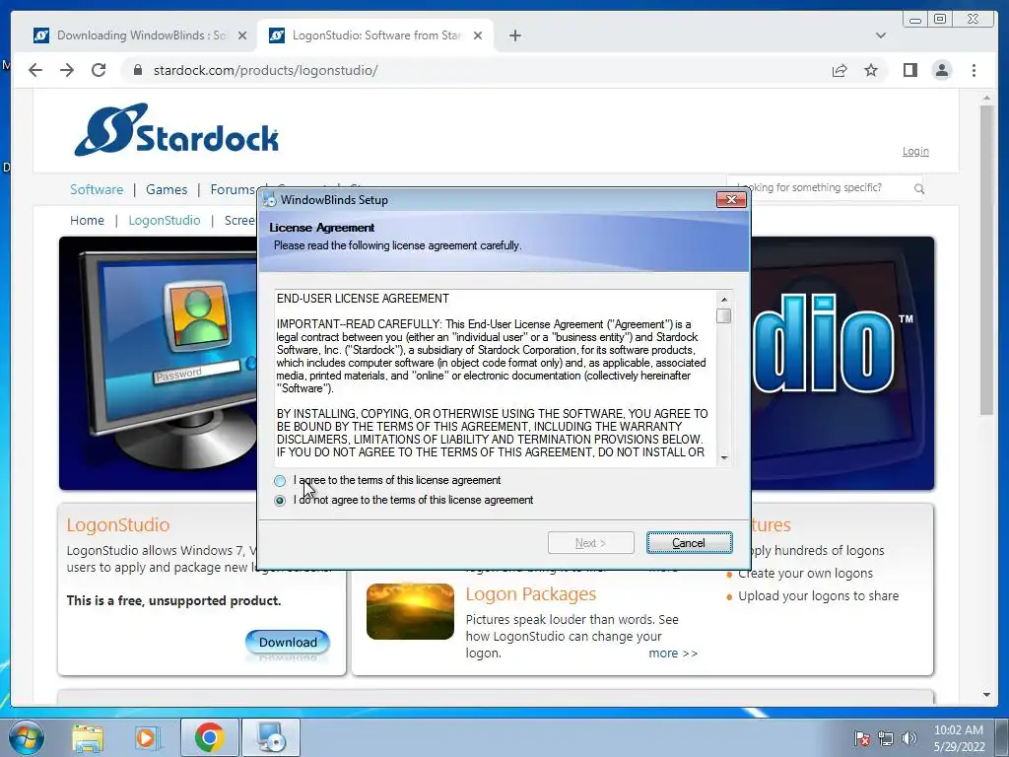Close the Downloading WindowBlinds tab
The height and width of the screenshot is (757, 1009).
click(242, 35)
